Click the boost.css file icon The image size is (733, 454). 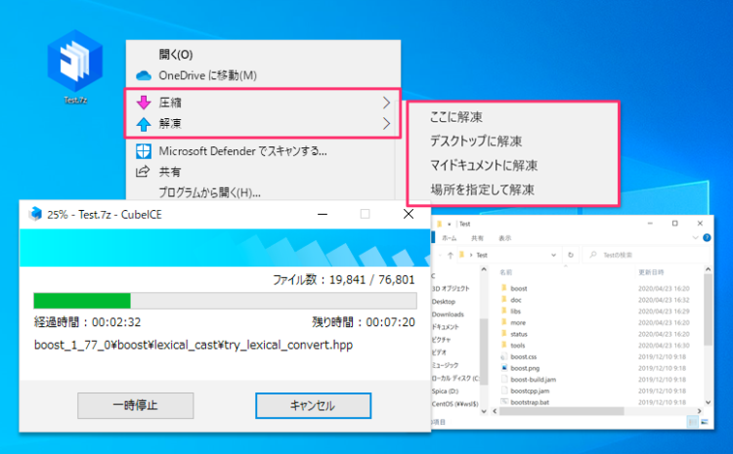tap(504, 356)
